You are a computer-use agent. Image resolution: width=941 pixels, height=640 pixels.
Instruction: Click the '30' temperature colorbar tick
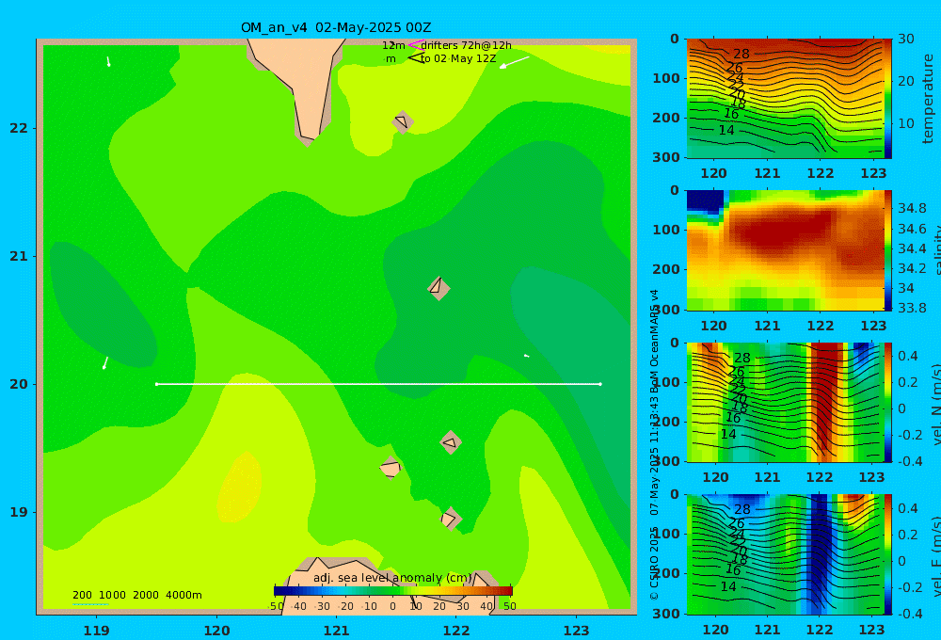tap(905, 39)
